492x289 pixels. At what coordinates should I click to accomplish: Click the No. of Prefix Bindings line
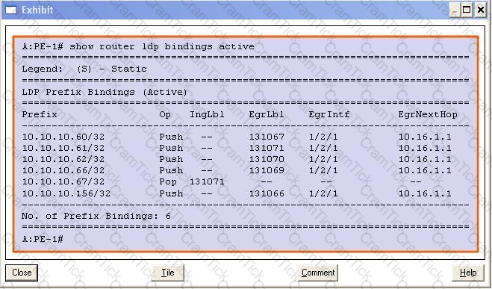coord(96,216)
